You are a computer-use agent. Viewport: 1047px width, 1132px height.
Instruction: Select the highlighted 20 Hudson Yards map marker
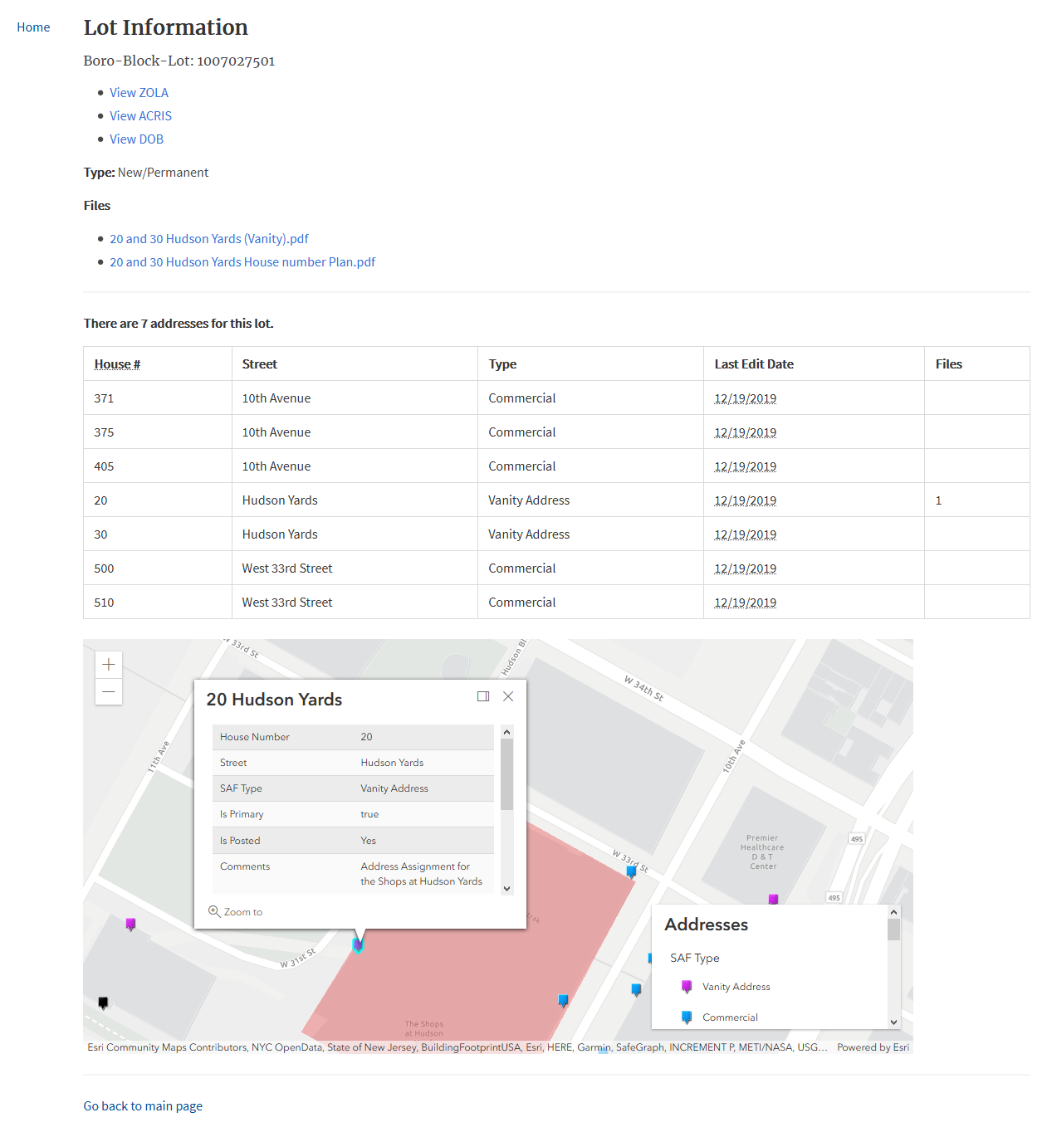pyautogui.click(x=358, y=944)
